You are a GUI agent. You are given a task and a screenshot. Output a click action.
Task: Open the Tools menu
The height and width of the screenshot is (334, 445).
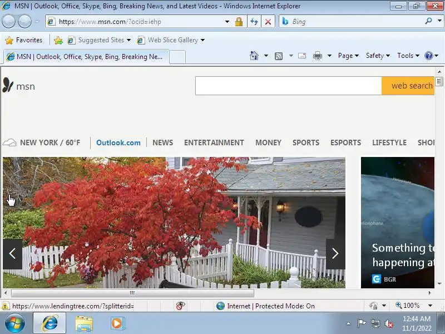pos(408,56)
